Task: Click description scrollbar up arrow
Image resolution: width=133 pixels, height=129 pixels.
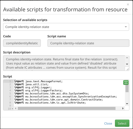Action: [x=127, y=58]
